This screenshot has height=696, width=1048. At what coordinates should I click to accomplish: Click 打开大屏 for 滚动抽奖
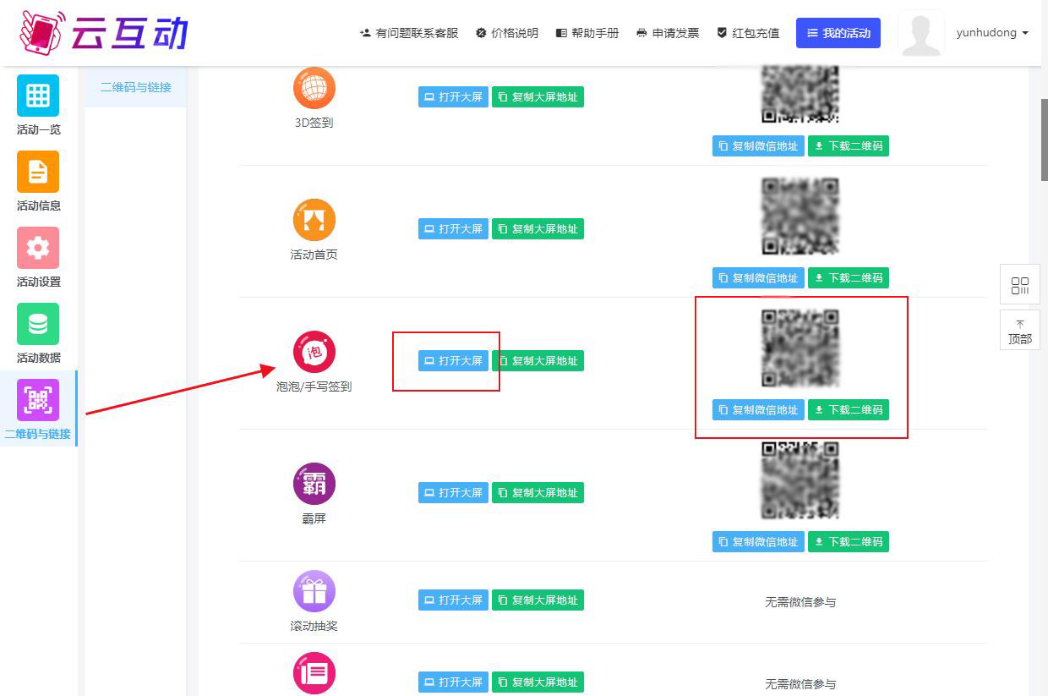(x=453, y=600)
